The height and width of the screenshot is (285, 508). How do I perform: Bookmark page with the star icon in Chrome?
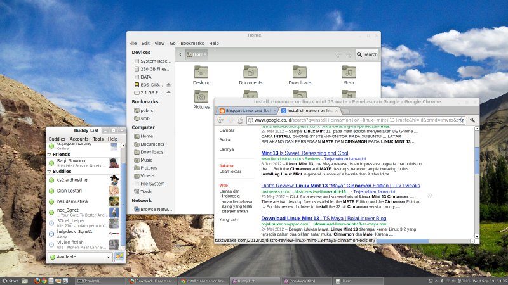(x=462, y=120)
